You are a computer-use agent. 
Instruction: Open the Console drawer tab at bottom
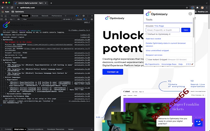(x=8, y=129)
